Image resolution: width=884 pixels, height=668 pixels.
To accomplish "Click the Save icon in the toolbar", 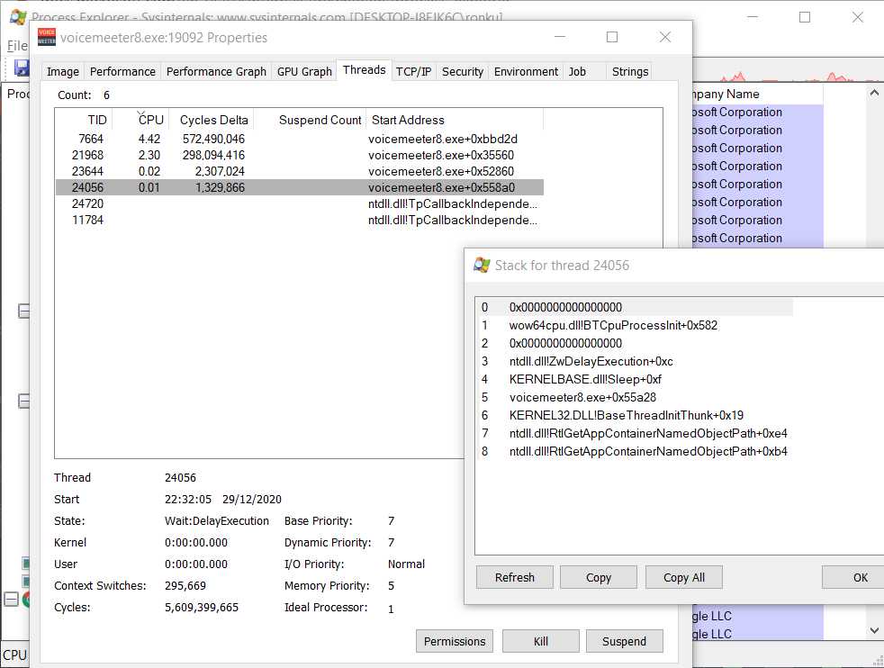I will (x=20, y=68).
